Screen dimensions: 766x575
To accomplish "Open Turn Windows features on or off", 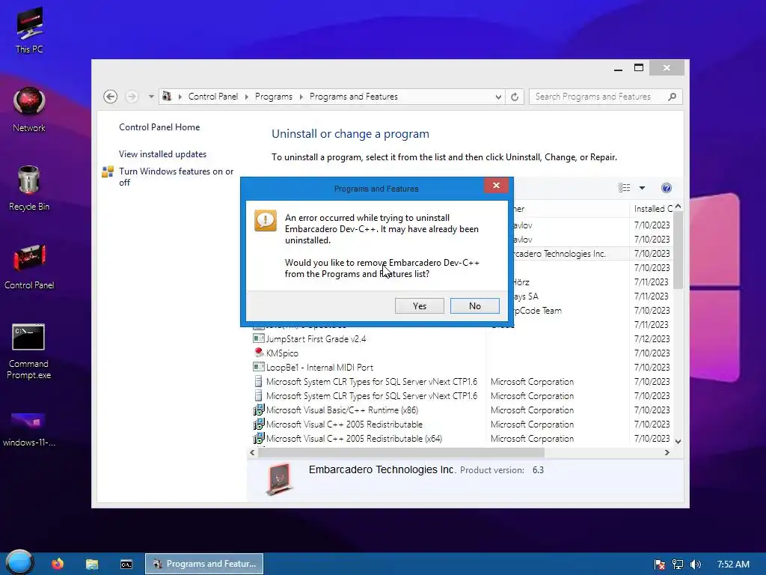I will [177, 177].
